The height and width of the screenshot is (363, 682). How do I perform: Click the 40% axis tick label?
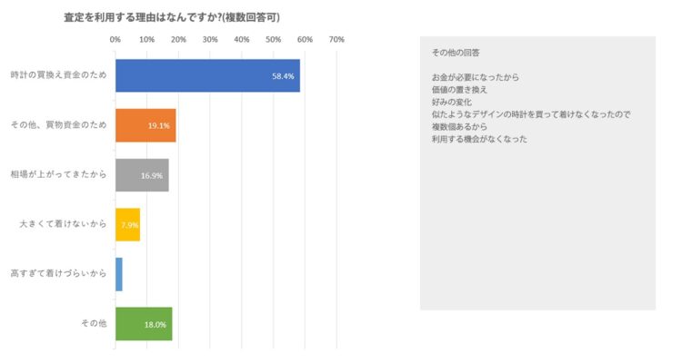coord(242,40)
